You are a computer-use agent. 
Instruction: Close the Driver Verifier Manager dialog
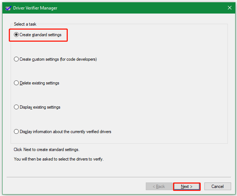tap(229, 8)
